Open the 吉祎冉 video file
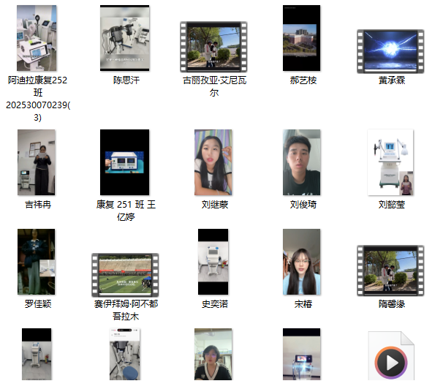The width and height of the screenshot is (443, 389). coord(37,162)
